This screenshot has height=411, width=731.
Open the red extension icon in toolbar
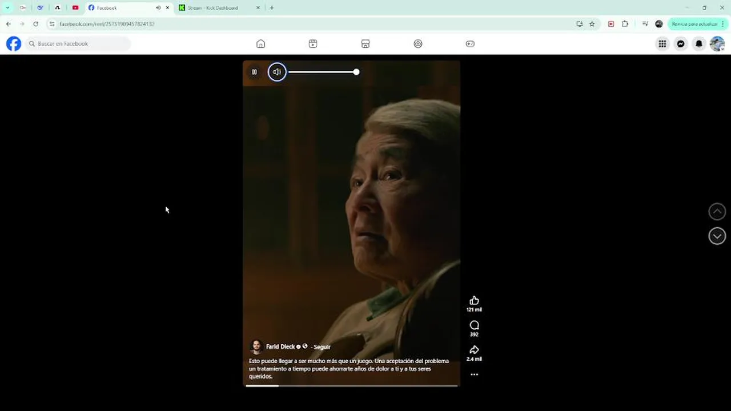tap(611, 24)
